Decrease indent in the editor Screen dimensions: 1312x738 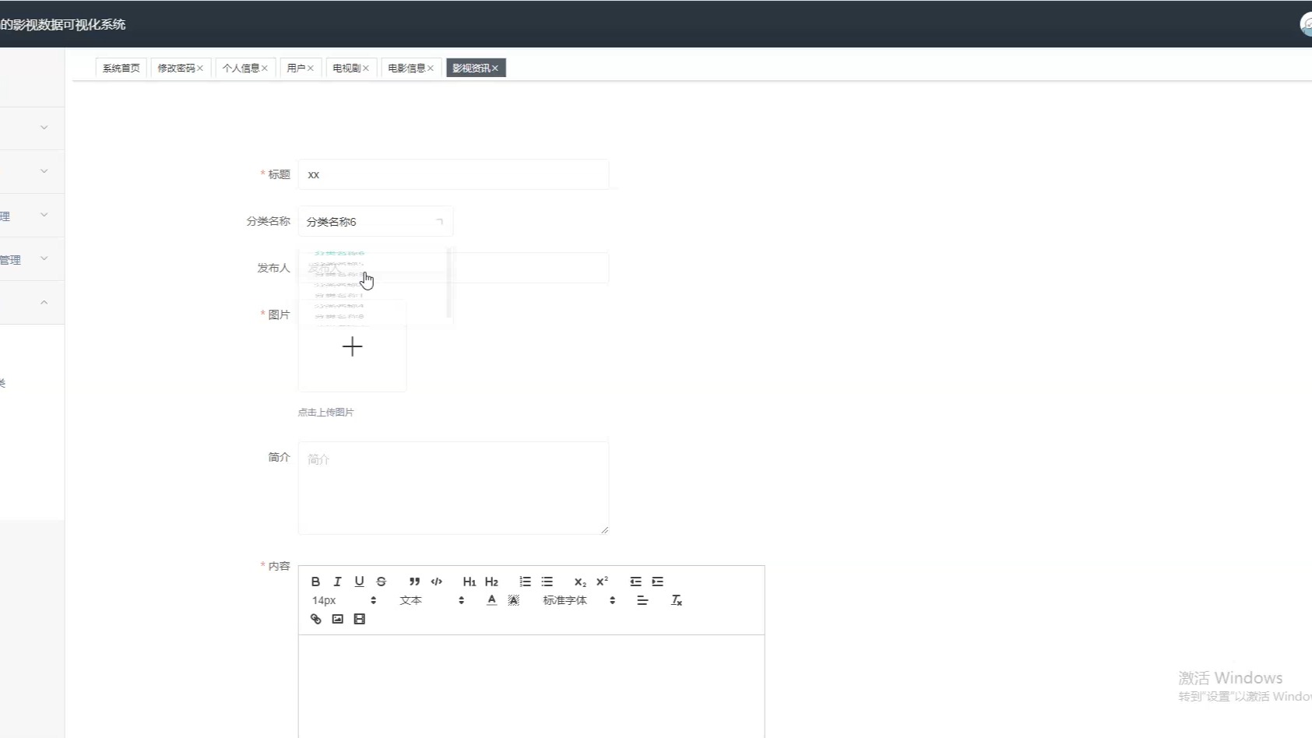pyautogui.click(x=635, y=582)
